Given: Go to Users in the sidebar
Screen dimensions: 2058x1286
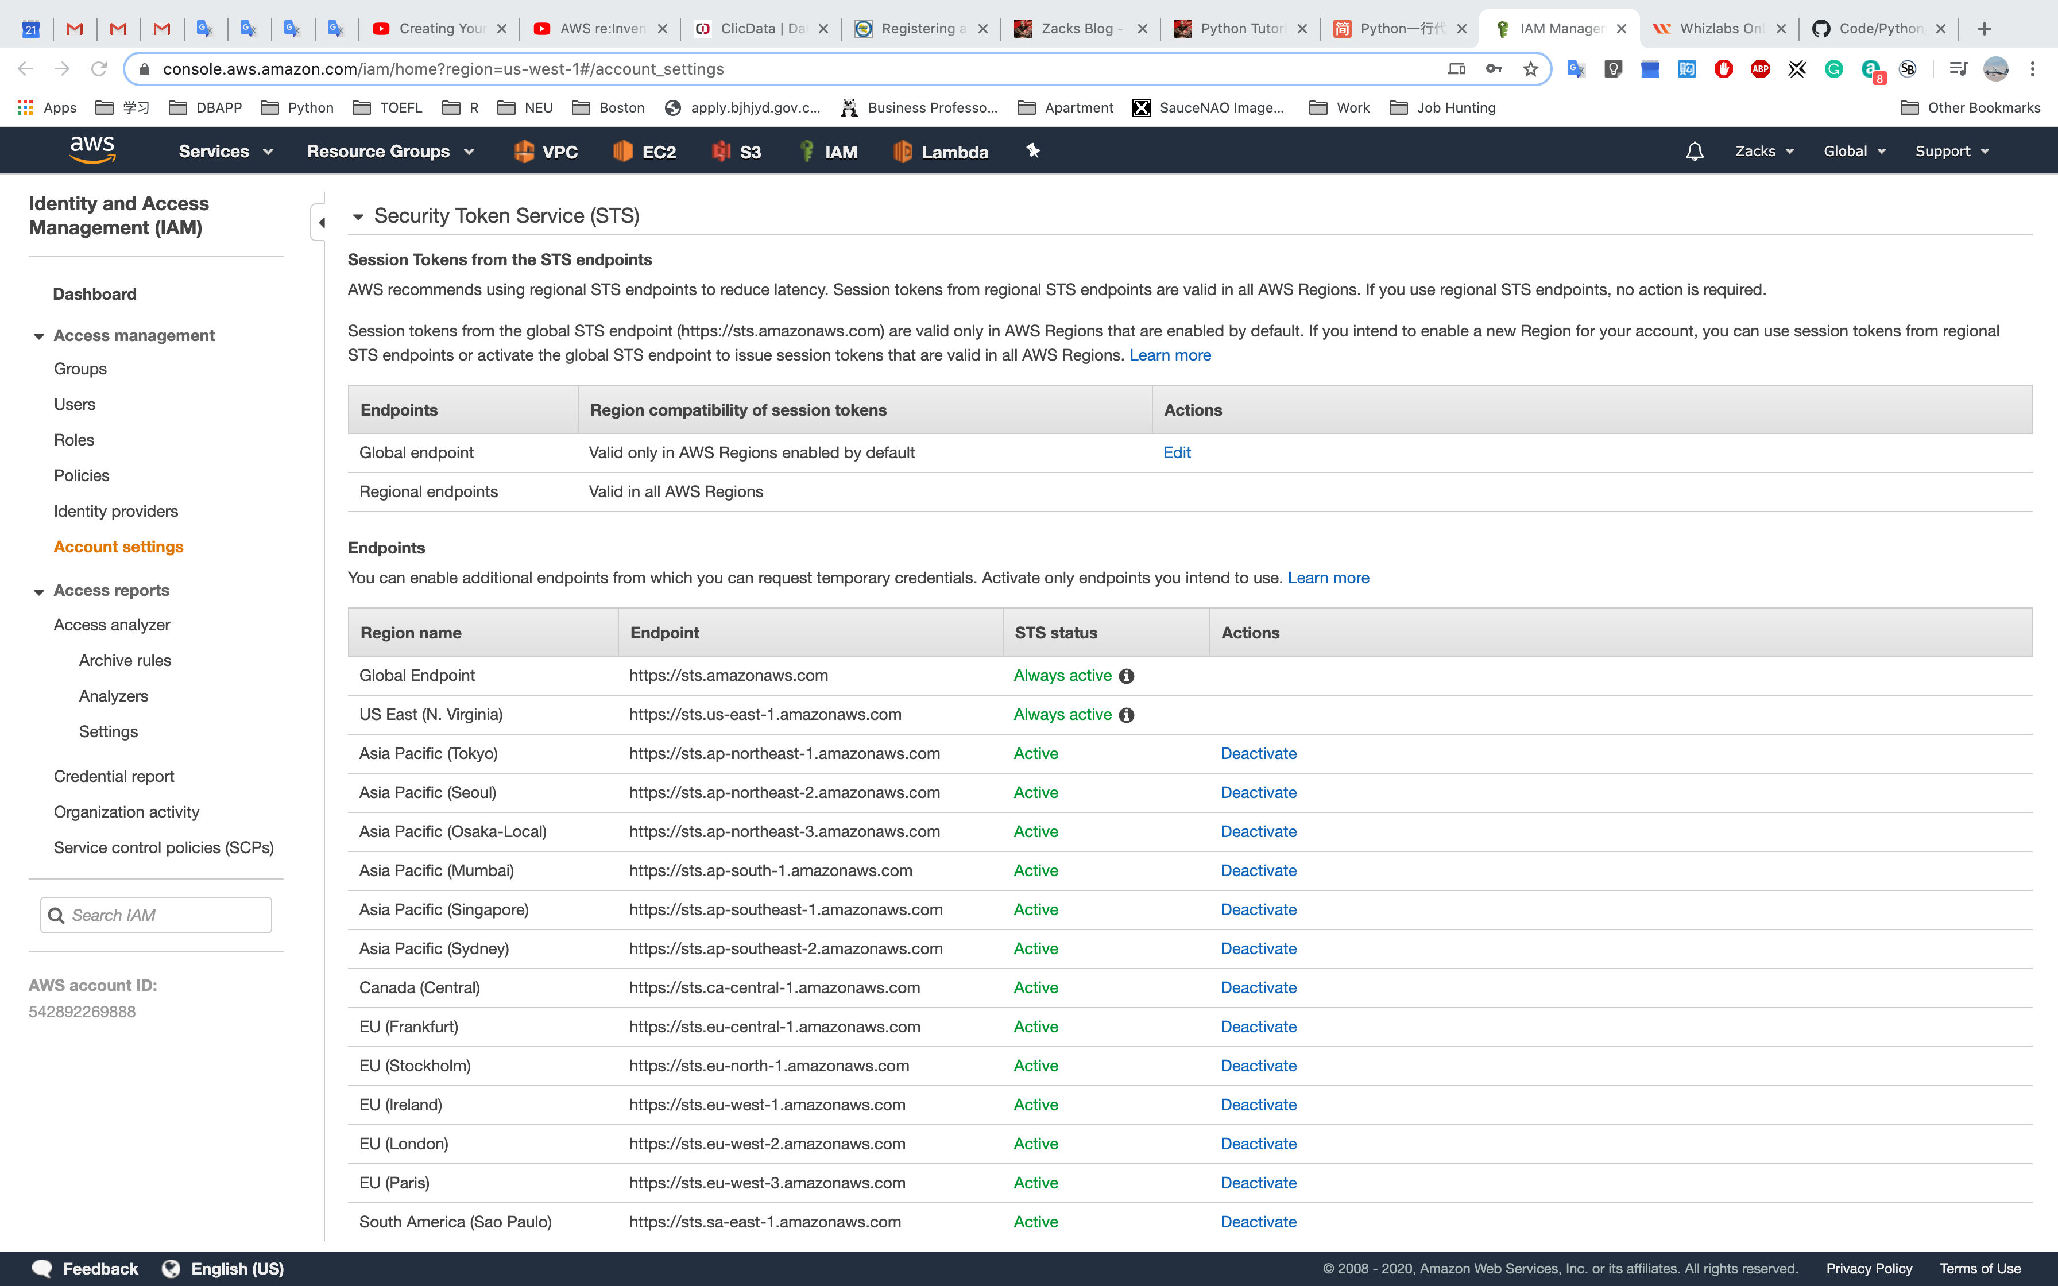Looking at the screenshot, I should click(74, 404).
